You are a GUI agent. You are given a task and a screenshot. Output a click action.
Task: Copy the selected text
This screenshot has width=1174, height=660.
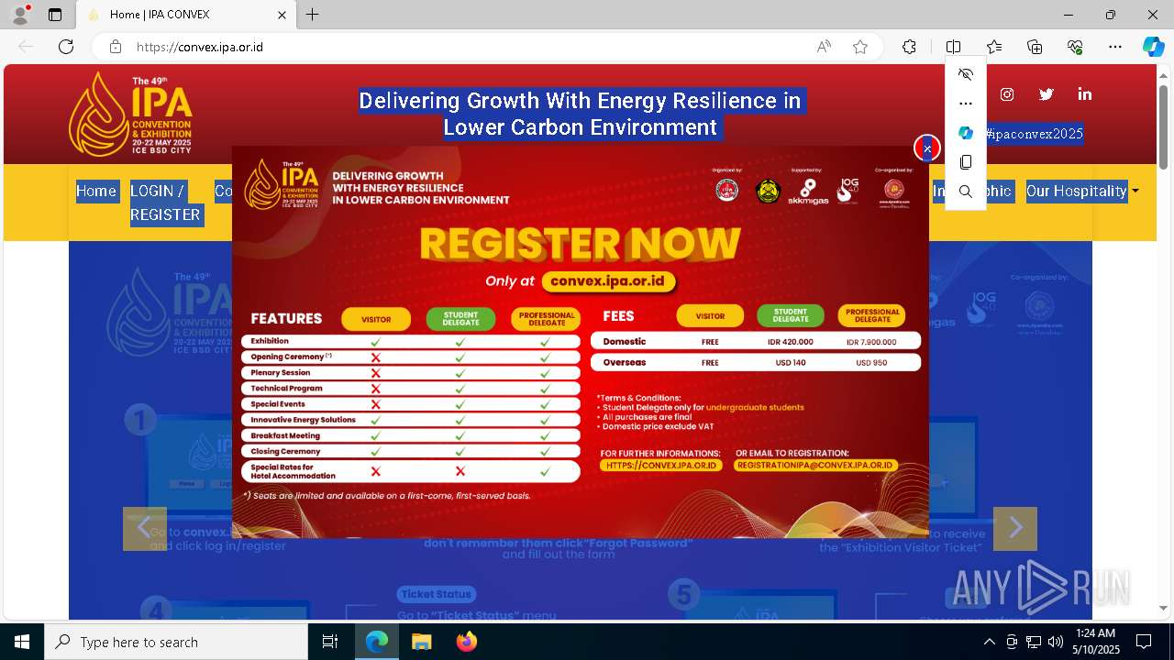[965, 162]
